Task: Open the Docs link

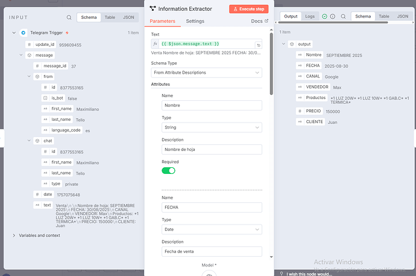Action: click(x=259, y=21)
